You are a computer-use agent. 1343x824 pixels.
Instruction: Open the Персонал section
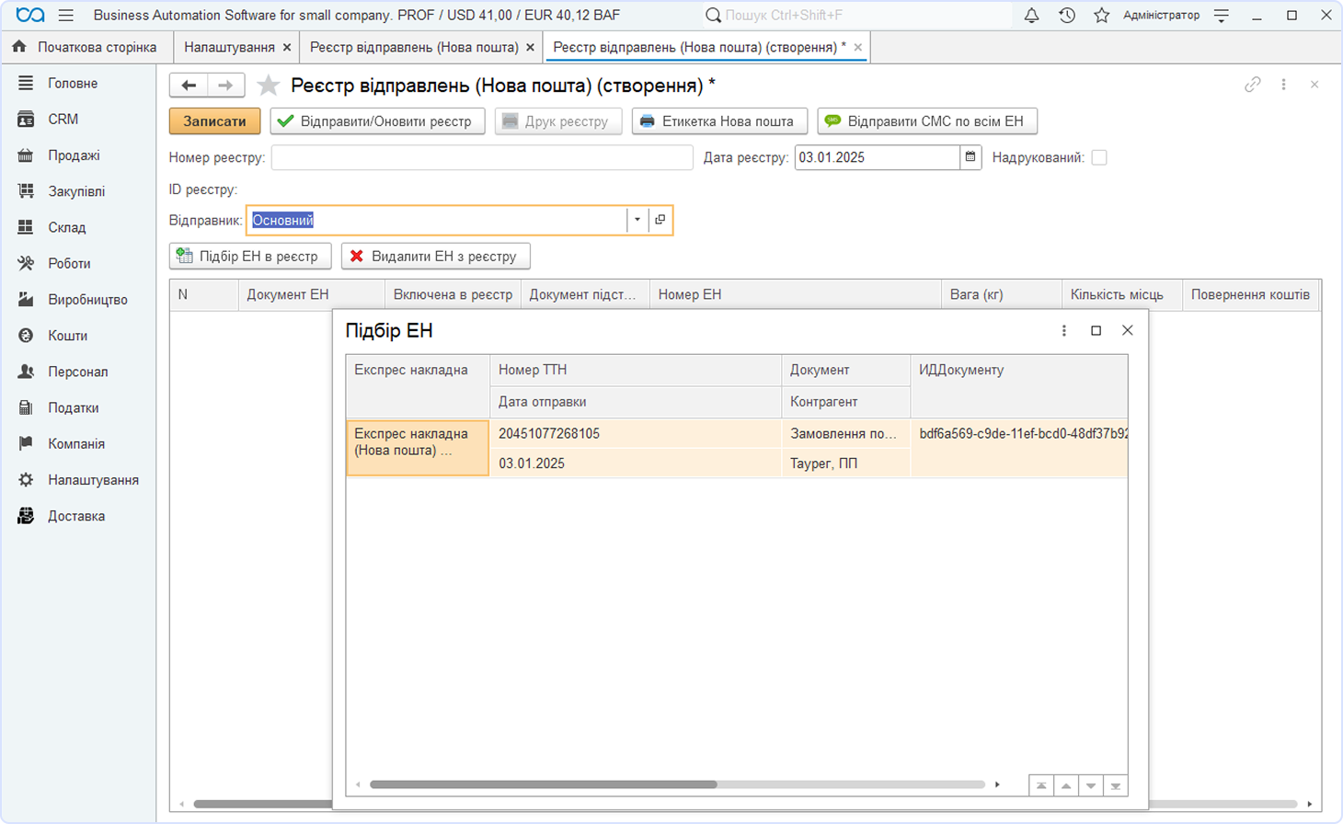[x=79, y=372]
